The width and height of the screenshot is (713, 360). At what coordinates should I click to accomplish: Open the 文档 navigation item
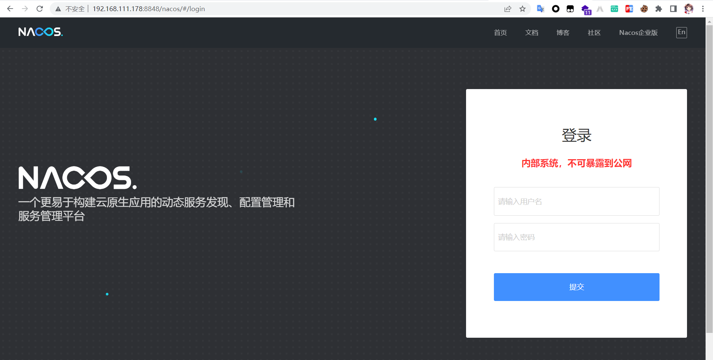(x=531, y=33)
